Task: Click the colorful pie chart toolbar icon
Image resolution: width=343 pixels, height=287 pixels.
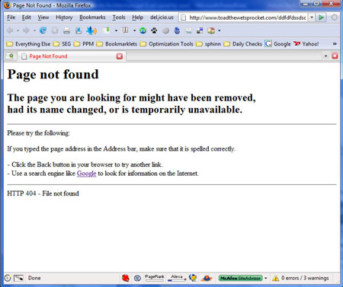Action: point(211,30)
